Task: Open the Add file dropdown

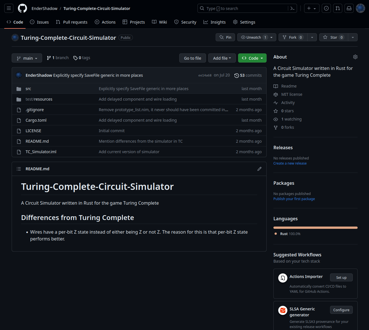Action: click(x=222, y=58)
